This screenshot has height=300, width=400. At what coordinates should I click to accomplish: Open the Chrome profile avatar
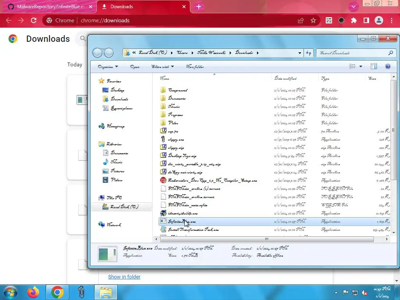(x=379, y=20)
